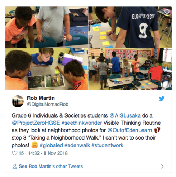
Task: Like the tweet with heart icon
Action: click(15, 153)
